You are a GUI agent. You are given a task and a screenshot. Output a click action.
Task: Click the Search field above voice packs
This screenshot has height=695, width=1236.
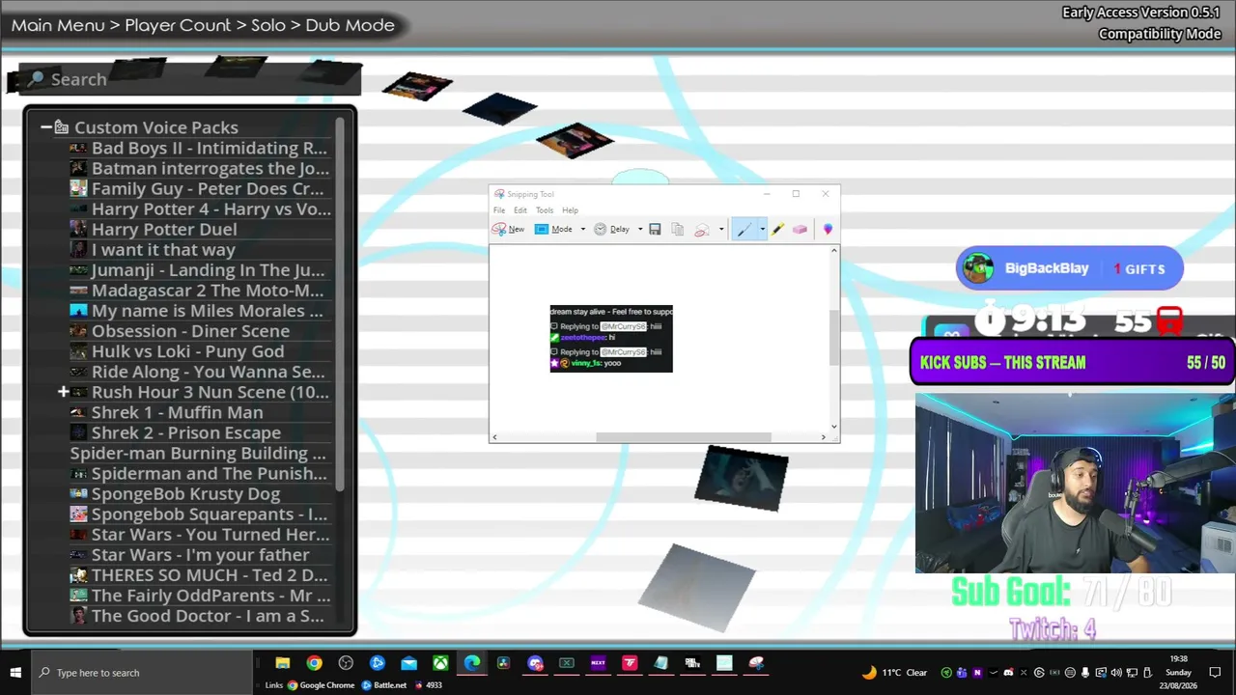(191, 79)
